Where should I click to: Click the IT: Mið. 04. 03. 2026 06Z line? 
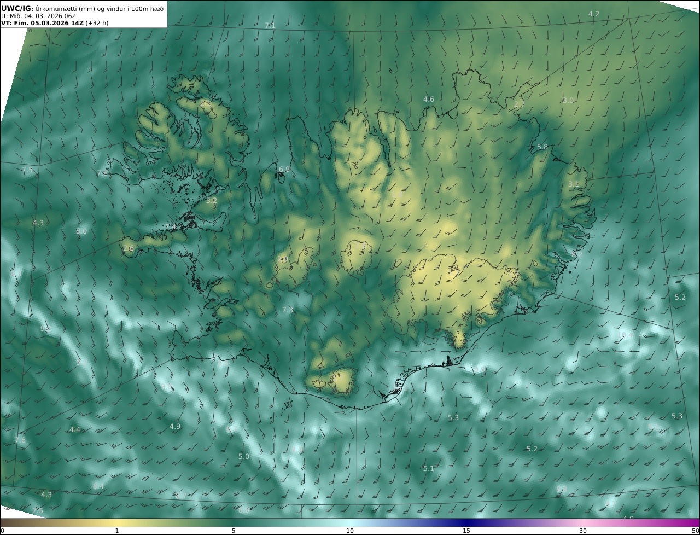(38, 16)
